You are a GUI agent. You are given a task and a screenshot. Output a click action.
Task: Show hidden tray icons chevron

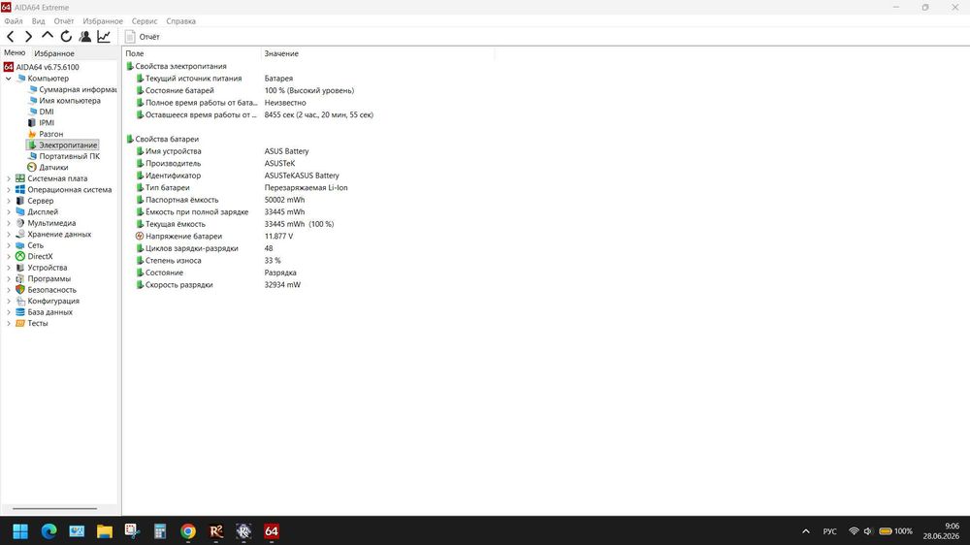coord(805,531)
